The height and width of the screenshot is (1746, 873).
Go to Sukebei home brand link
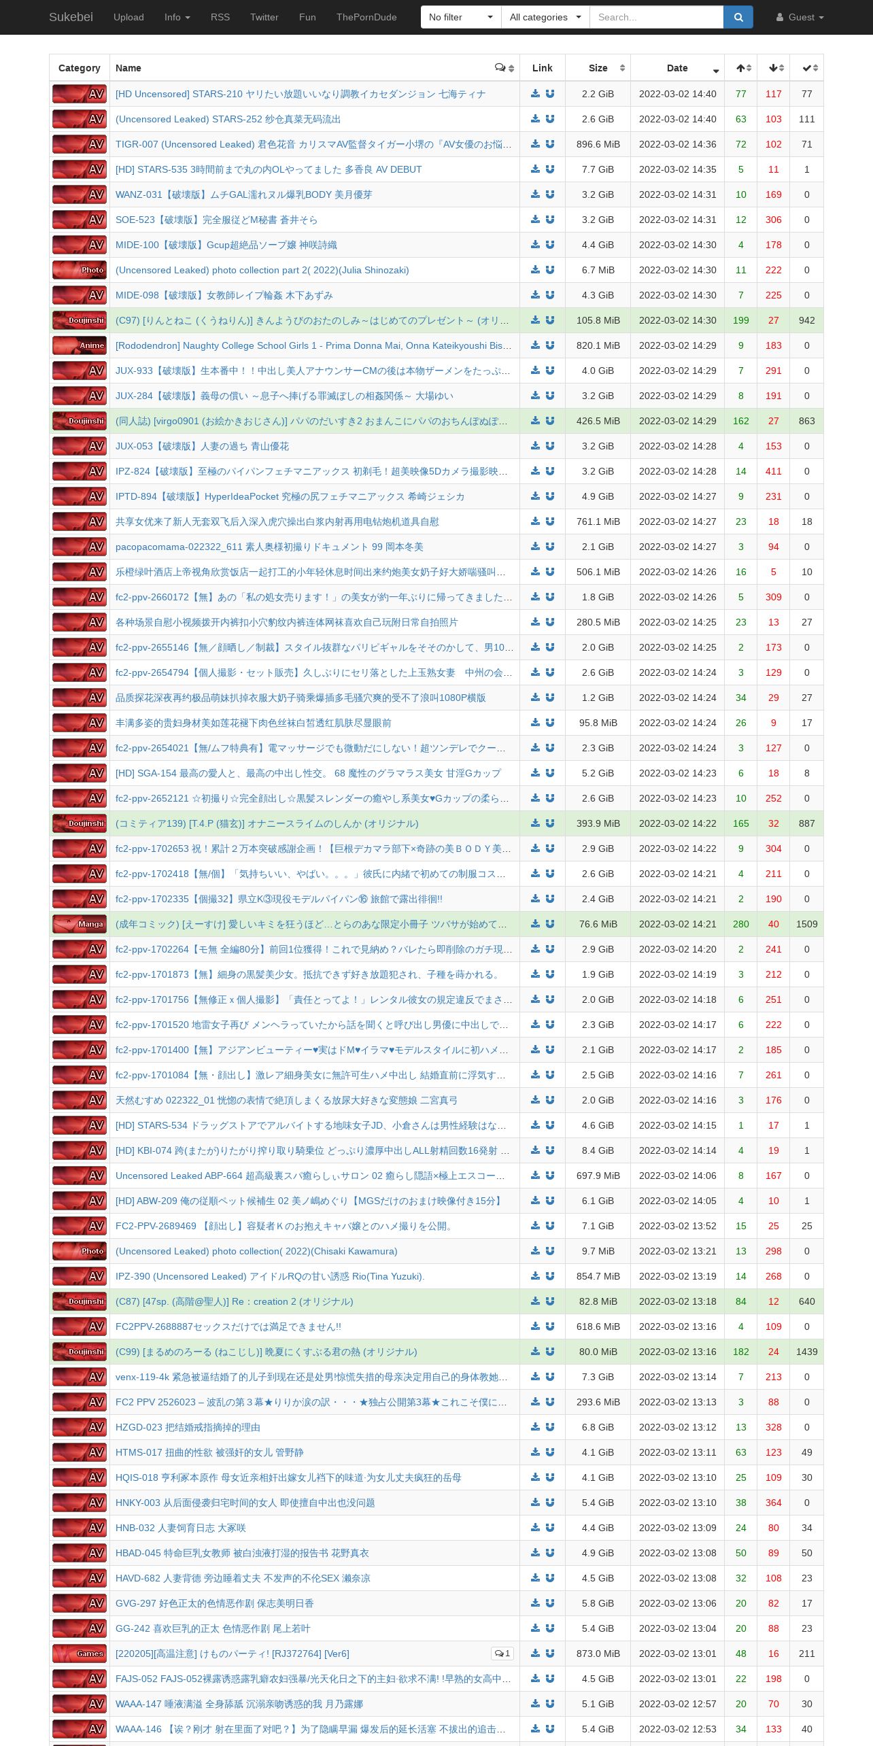pyautogui.click(x=71, y=17)
